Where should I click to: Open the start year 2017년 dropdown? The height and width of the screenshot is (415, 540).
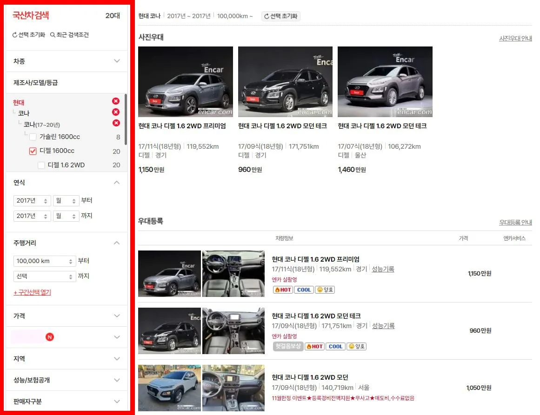[x=32, y=201]
